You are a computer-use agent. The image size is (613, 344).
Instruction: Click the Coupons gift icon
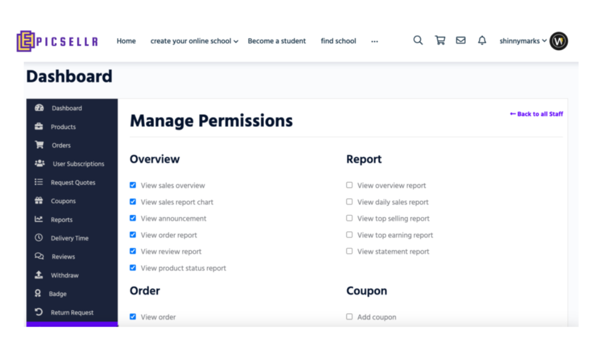tap(39, 201)
